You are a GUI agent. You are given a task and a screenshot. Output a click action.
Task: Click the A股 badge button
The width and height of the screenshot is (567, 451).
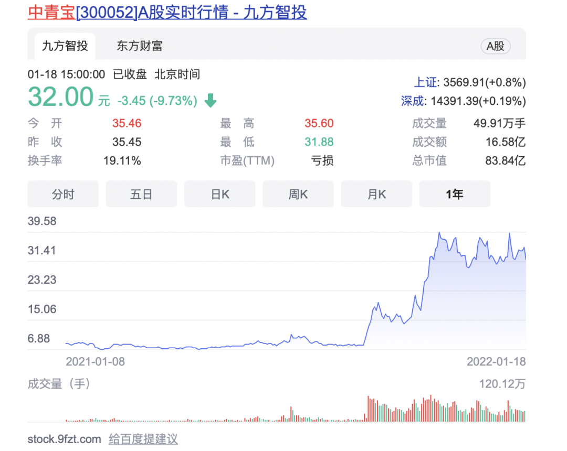tap(495, 46)
